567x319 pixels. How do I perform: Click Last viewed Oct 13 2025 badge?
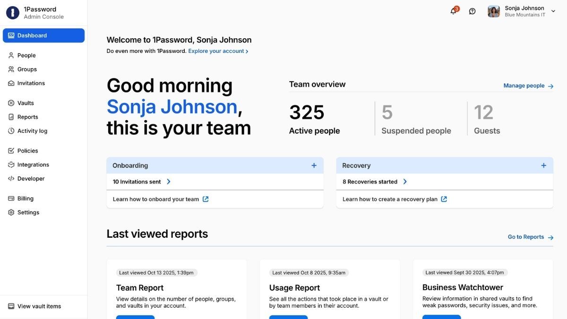[x=157, y=273]
